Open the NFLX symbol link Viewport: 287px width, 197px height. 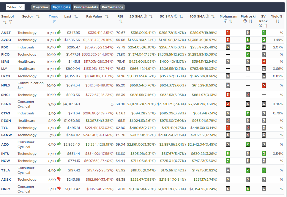[6, 85]
